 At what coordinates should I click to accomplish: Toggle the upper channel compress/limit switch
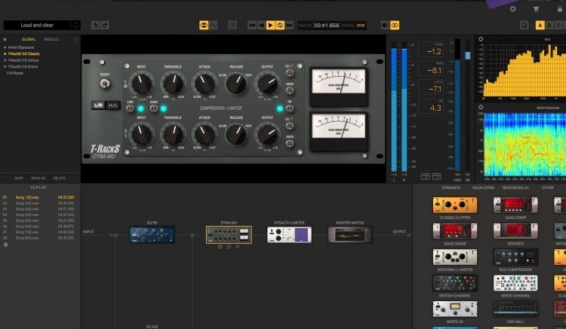pos(290,73)
